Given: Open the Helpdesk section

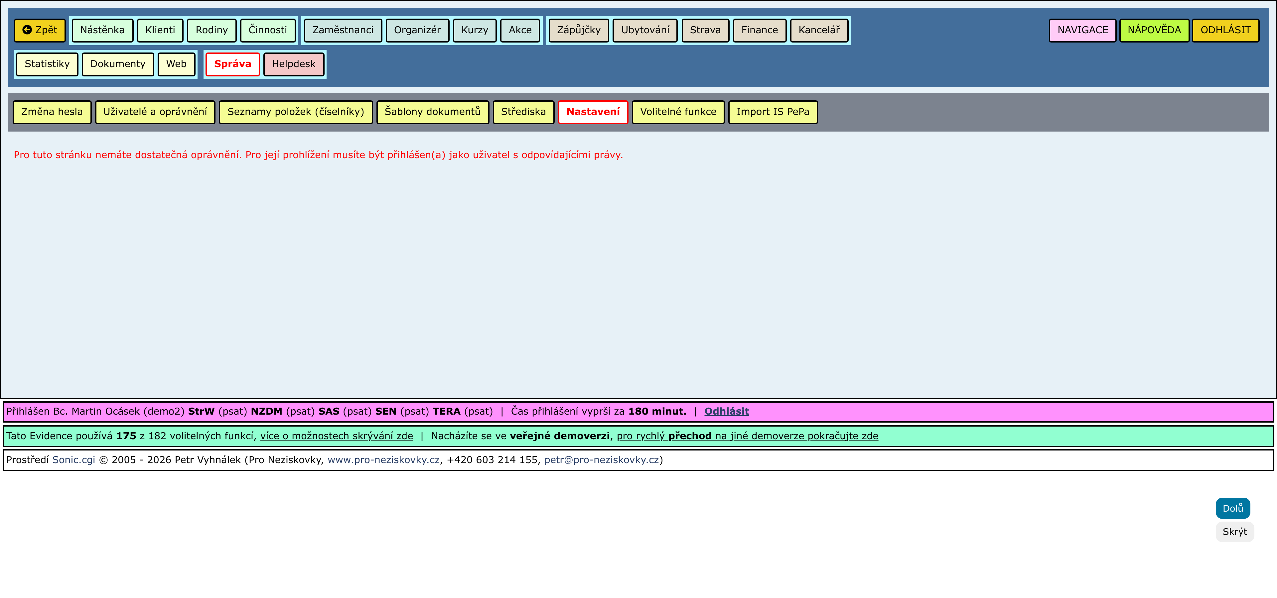Looking at the screenshot, I should 293,64.
